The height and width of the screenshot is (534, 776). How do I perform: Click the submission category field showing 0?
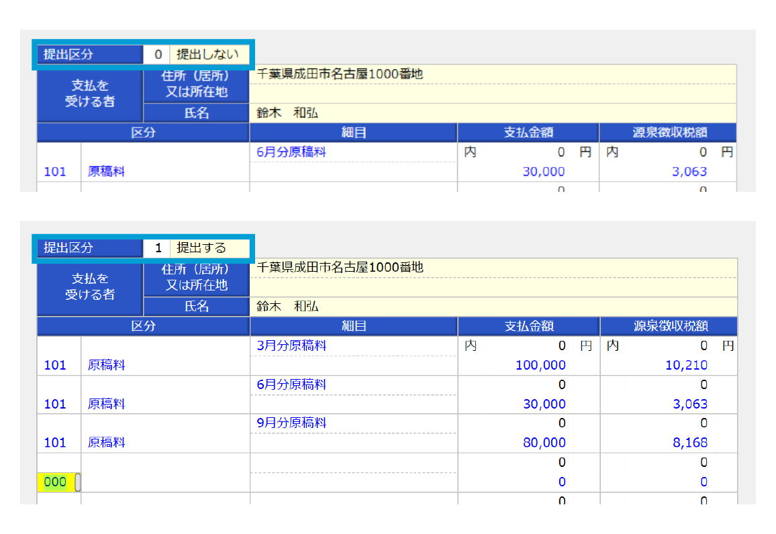(x=157, y=54)
